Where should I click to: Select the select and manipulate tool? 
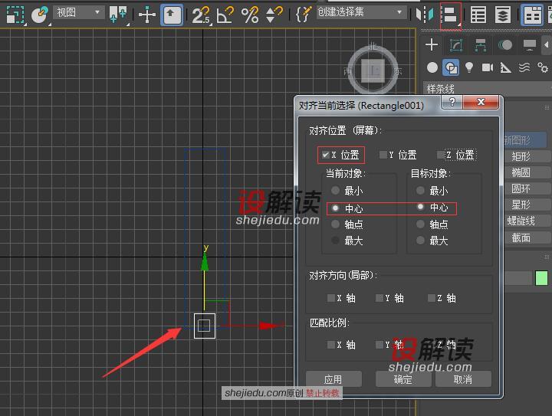147,15
